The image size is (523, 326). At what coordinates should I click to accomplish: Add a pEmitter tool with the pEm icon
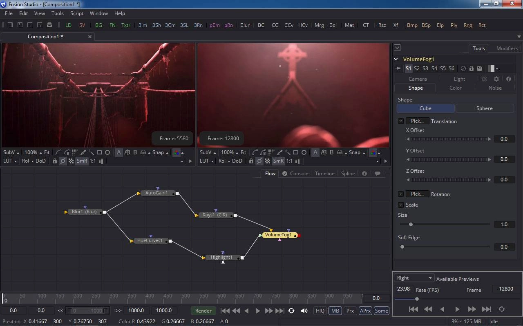[215, 25]
